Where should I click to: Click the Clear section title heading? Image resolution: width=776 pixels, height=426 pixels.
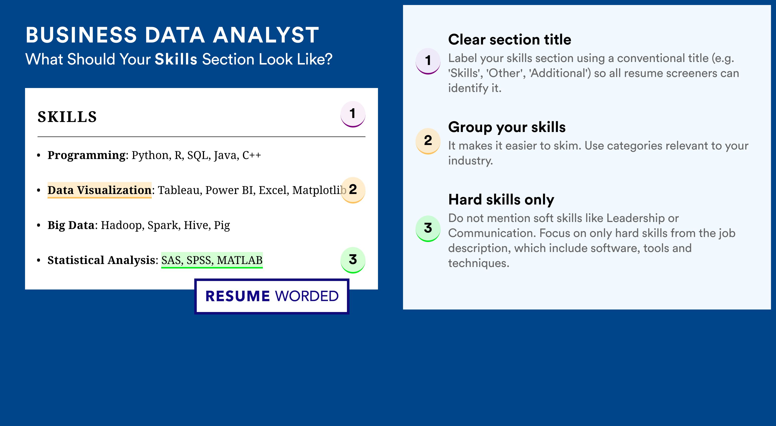tap(509, 39)
